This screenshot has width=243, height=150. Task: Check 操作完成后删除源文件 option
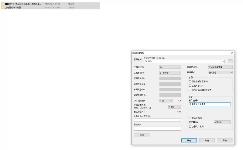click(x=190, y=90)
